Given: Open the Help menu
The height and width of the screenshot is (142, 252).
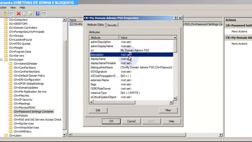Looking at the screenshot, I should click(x=22, y=7).
